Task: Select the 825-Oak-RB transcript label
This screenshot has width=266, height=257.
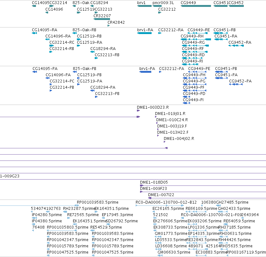Action: 84,30
